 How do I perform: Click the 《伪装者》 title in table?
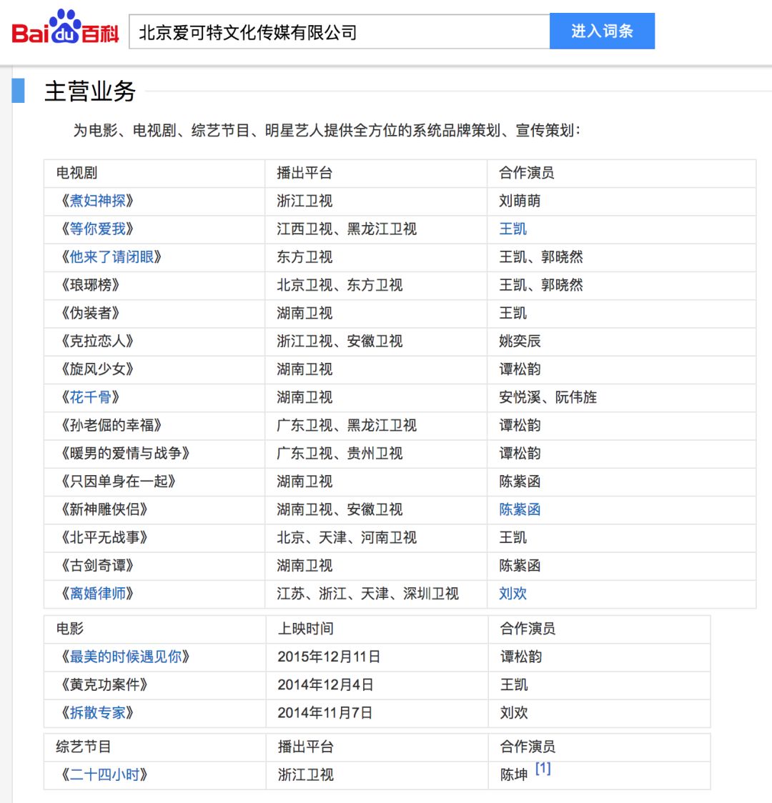(x=91, y=313)
